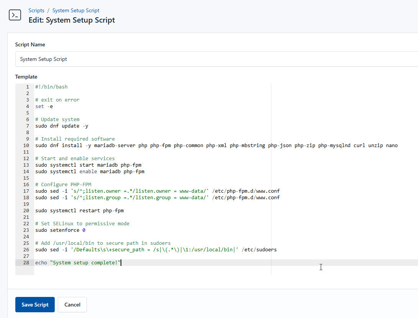Click '# Add /usr/local/bin to secure path' comment
Screen dimensions: 418x318
(103, 243)
